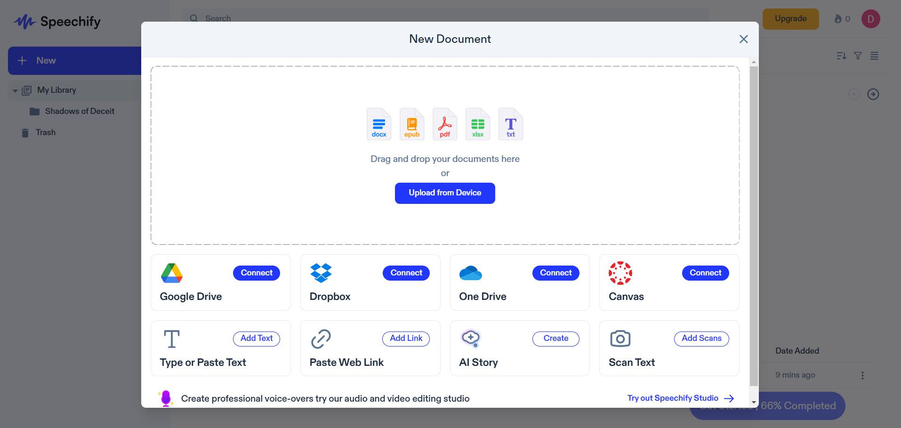Collapse the My Library section
The height and width of the screenshot is (428, 901).
click(16, 90)
